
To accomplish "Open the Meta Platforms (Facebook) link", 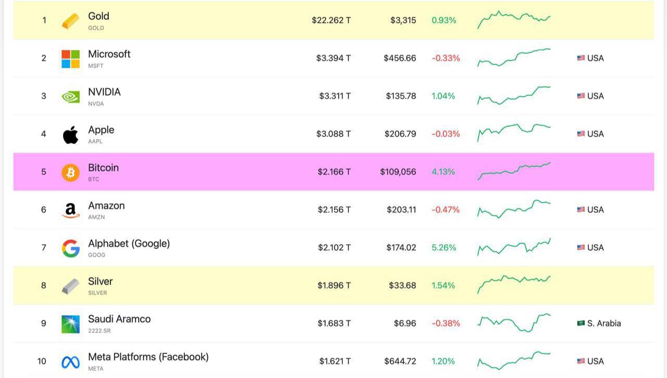I will coord(148,357).
